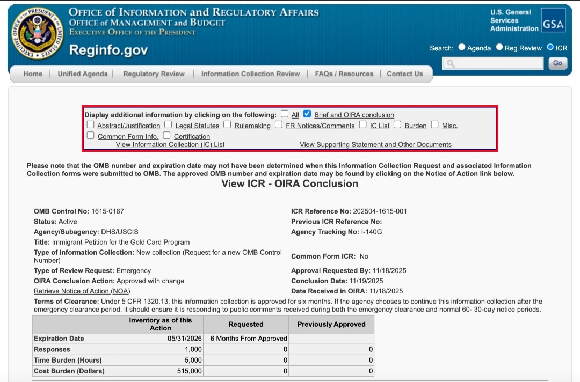The height and width of the screenshot is (382, 580).
Task: Click the Reginfo.gov site title
Action: click(x=108, y=50)
